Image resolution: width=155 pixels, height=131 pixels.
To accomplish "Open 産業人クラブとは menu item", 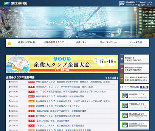I will coord(27,43).
